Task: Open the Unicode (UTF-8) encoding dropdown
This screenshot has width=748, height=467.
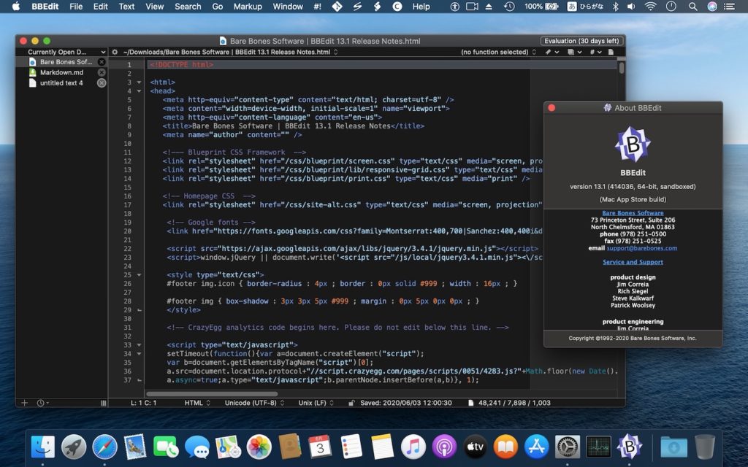Action: (254, 403)
